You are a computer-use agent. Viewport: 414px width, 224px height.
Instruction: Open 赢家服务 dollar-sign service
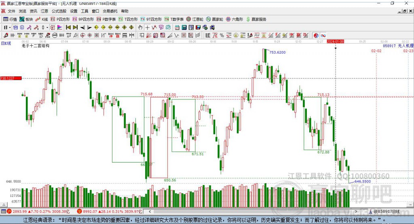[x=256, y=19]
